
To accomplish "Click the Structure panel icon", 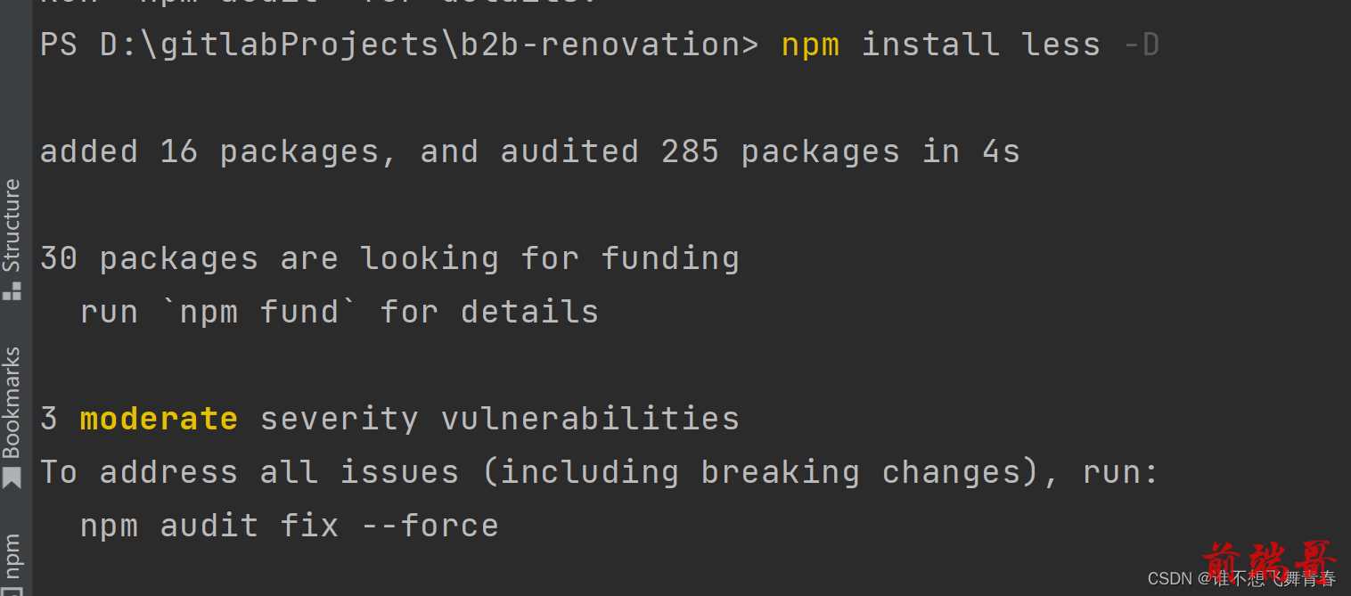I will click(12, 290).
